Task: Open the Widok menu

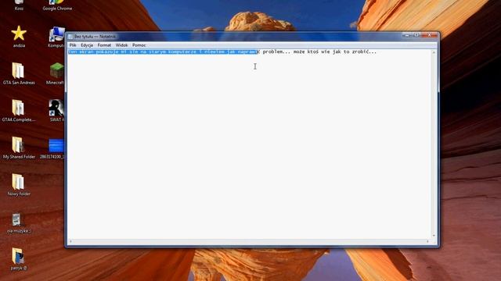Action: click(121, 45)
